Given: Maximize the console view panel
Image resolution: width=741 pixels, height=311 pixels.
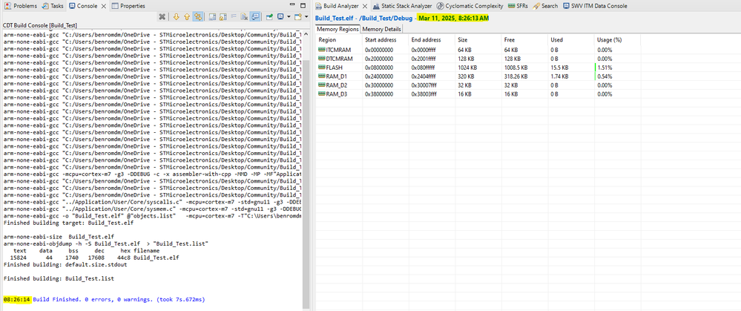Looking at the screenshot, I should point(303,5).
